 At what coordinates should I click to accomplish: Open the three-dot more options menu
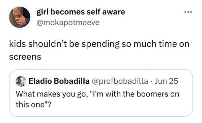pos(188,12)
